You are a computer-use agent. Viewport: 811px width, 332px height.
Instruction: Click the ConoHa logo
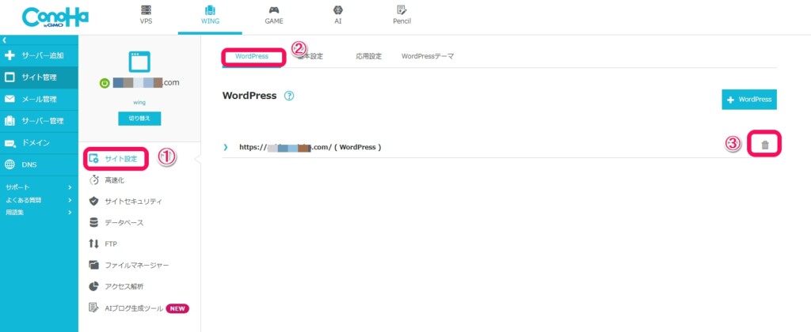tap(55, 17)
